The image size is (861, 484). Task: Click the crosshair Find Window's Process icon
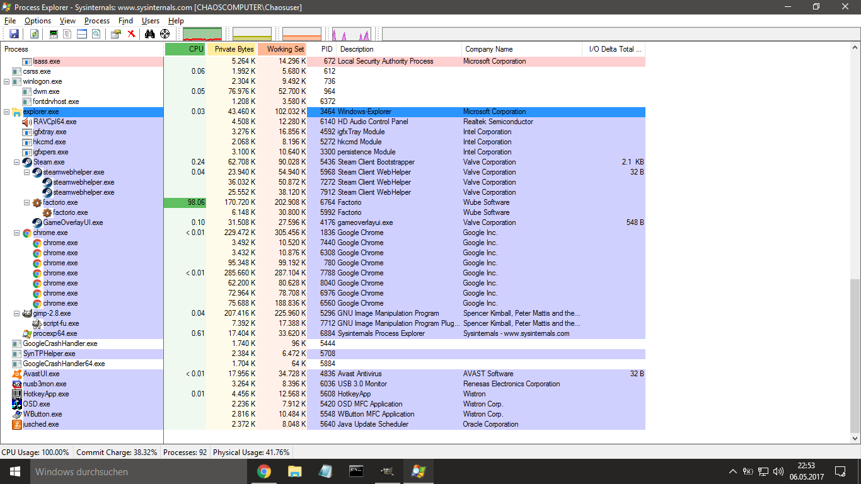[x=165, y=34]
